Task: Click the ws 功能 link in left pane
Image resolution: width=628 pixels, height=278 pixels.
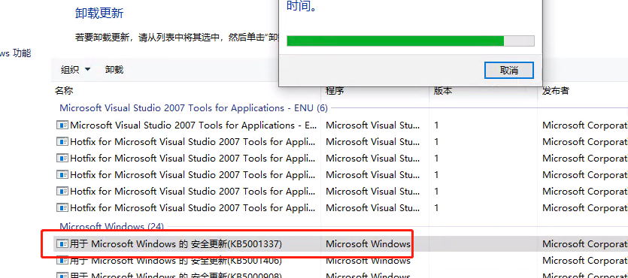Action: 16,53
